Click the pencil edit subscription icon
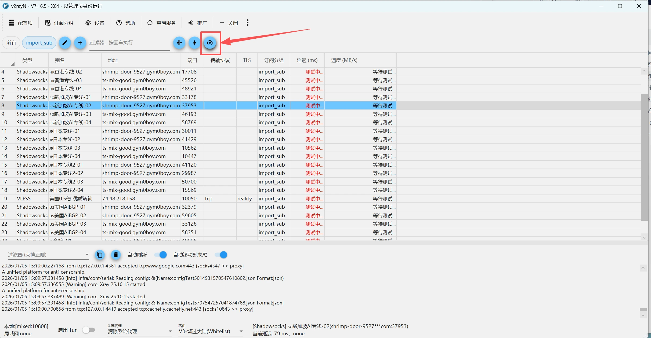The height and width of the screenshot is (338, 651). [65, 43]
